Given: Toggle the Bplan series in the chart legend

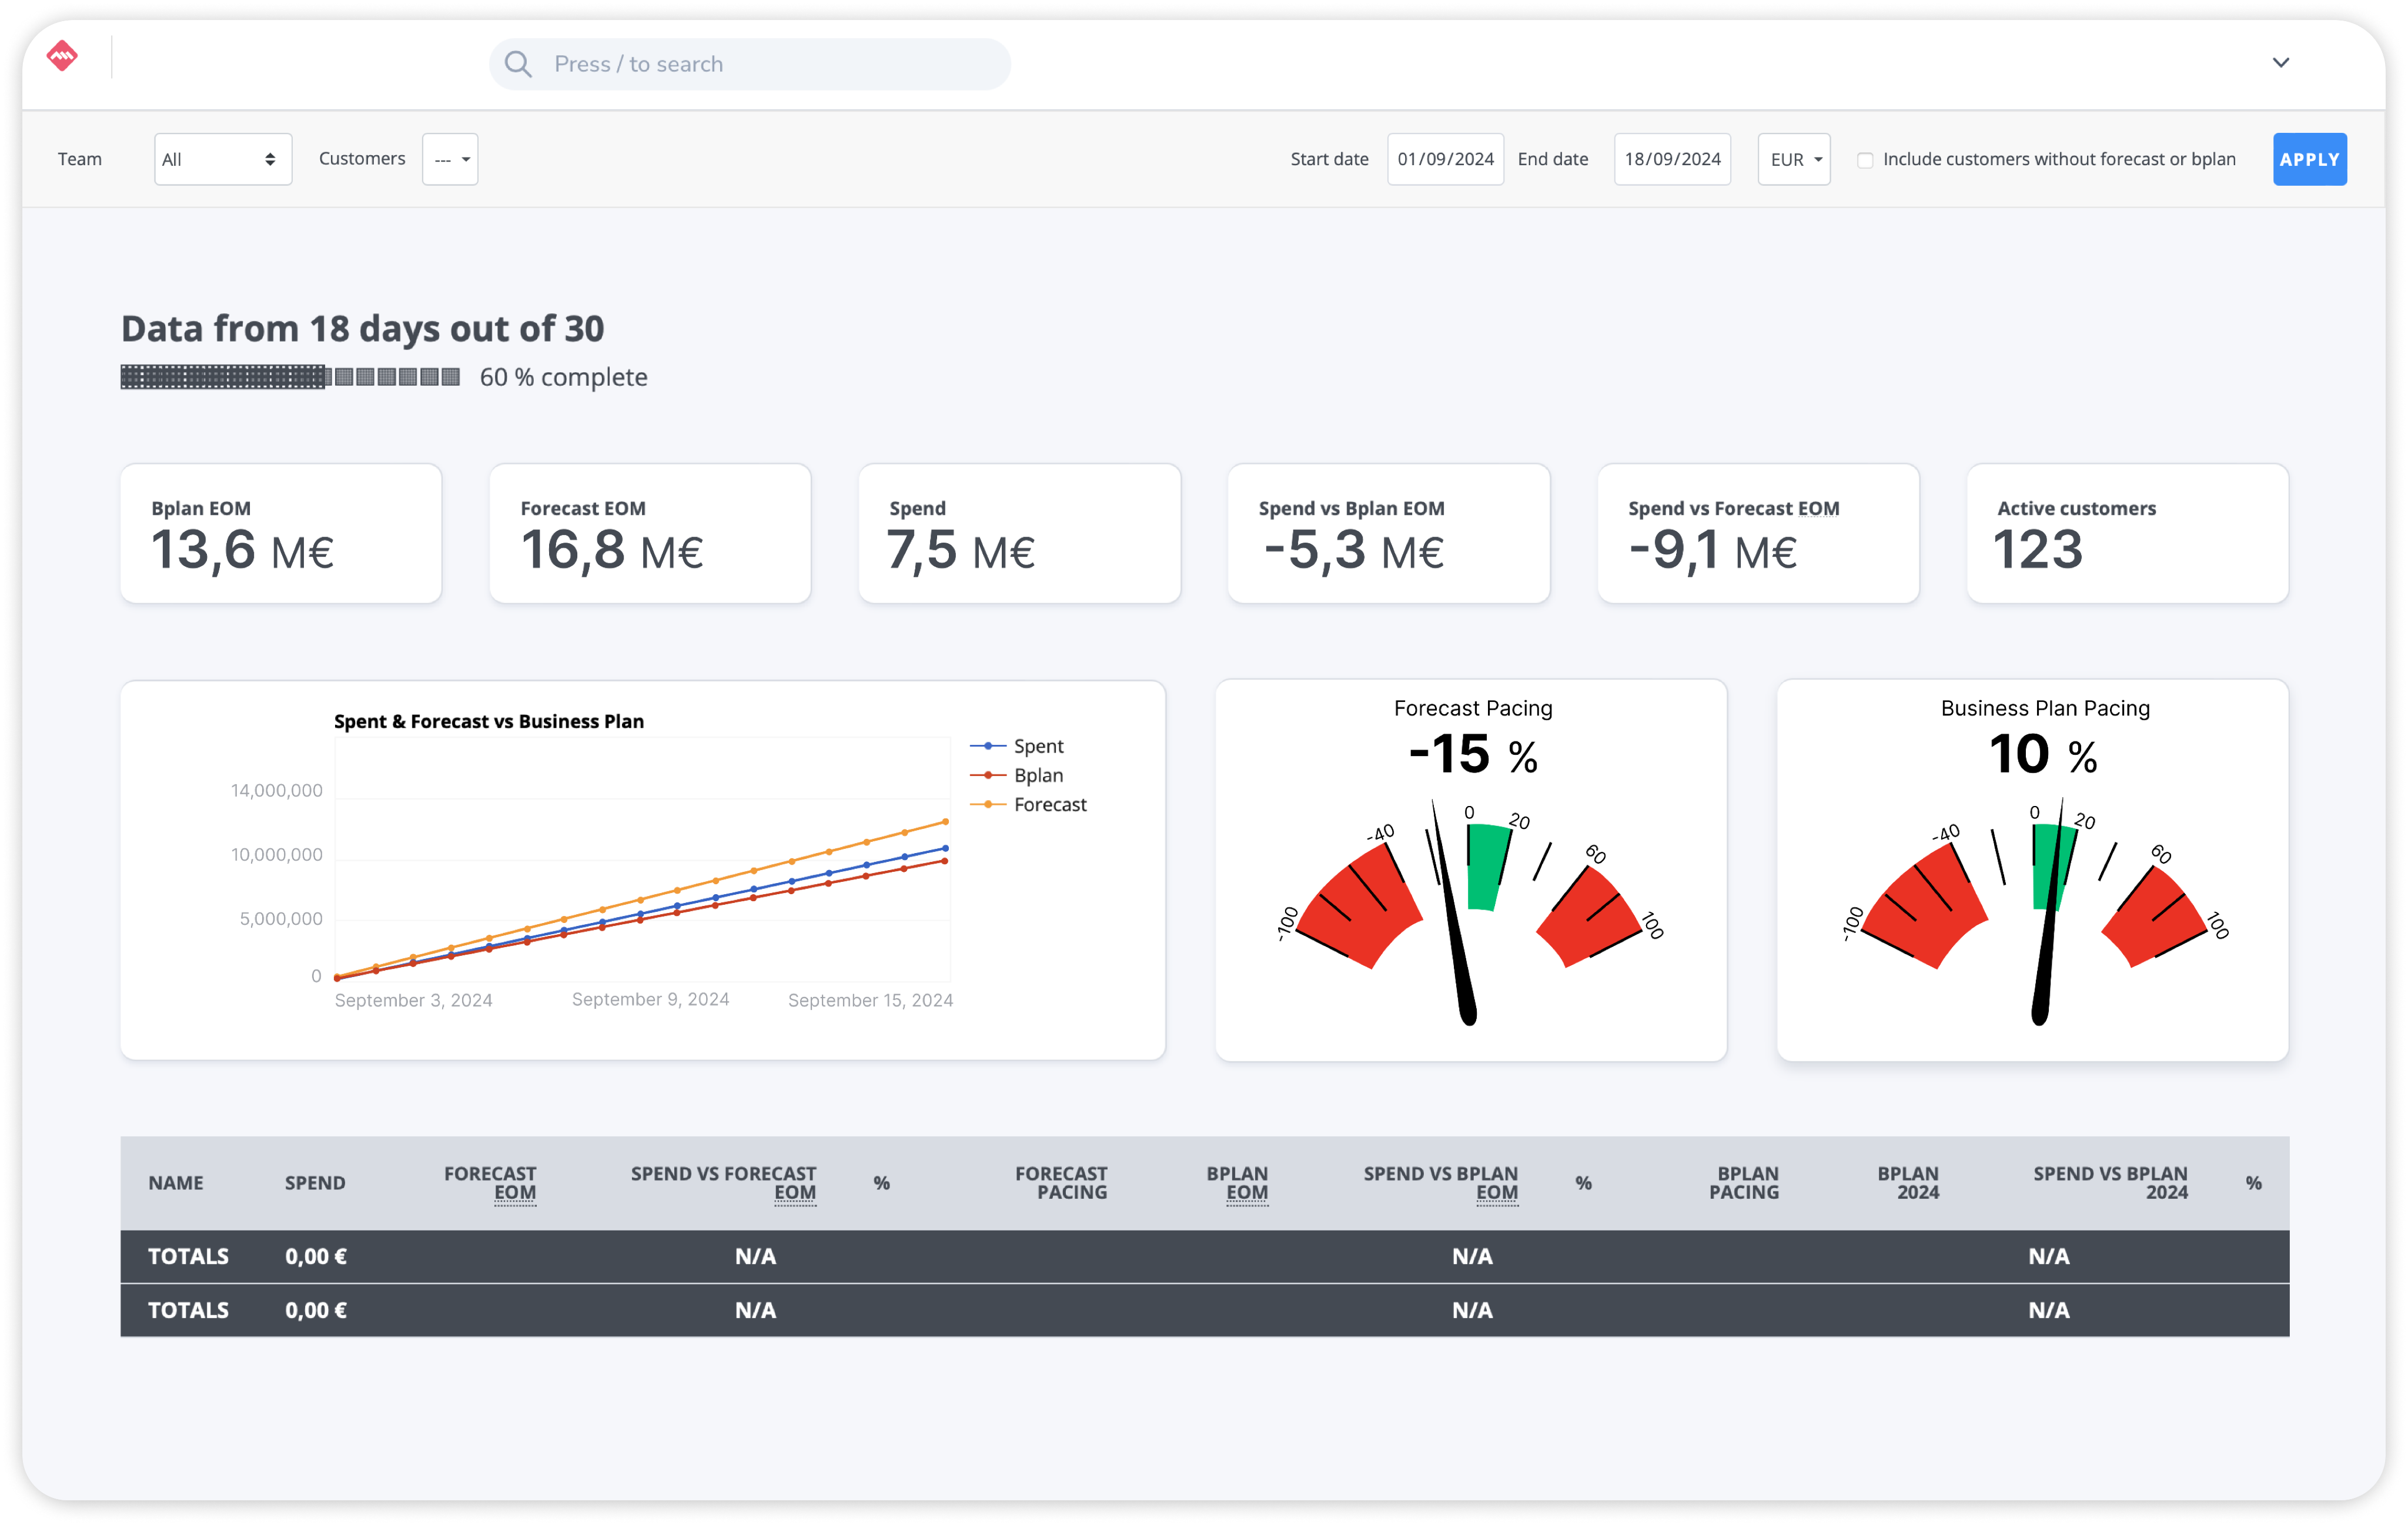Looking at the screenshot, I should point(1037,774).
